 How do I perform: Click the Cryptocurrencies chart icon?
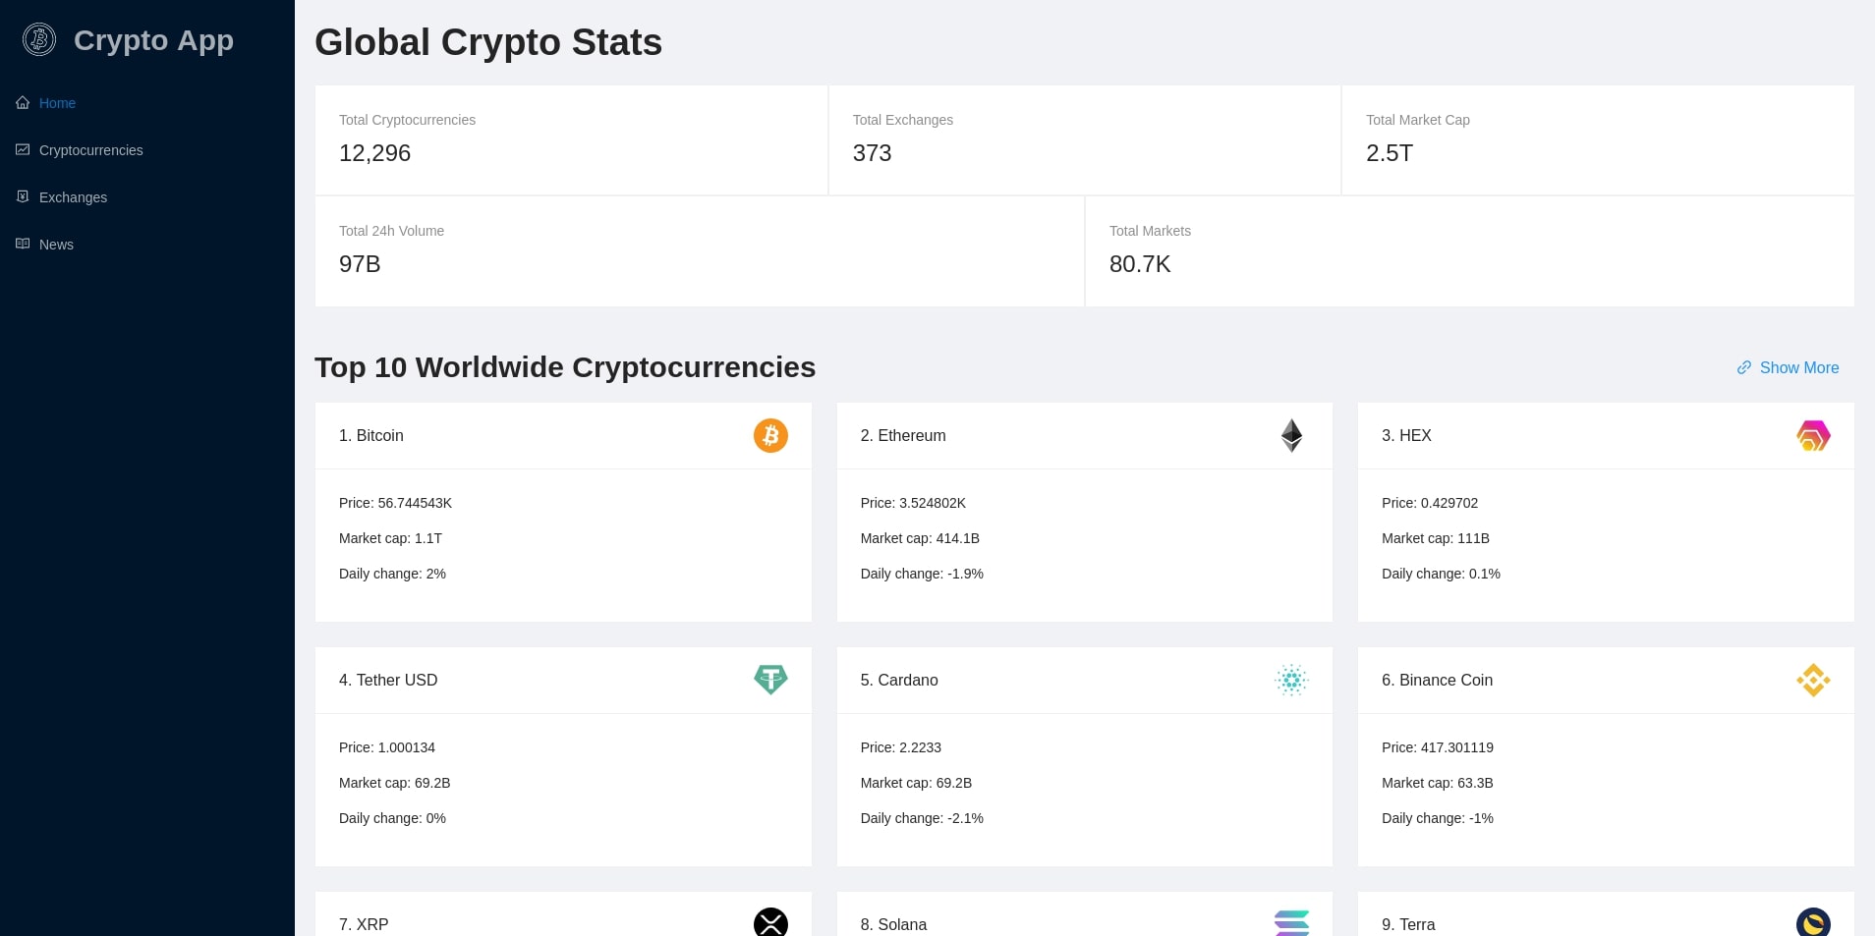click(22, 149)
